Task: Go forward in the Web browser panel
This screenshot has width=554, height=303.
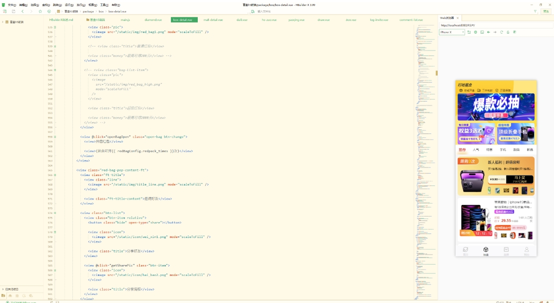Action: point(495,32)
